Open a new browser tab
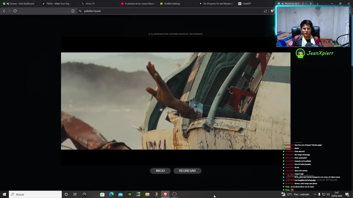353x198 pixels. 317,4
